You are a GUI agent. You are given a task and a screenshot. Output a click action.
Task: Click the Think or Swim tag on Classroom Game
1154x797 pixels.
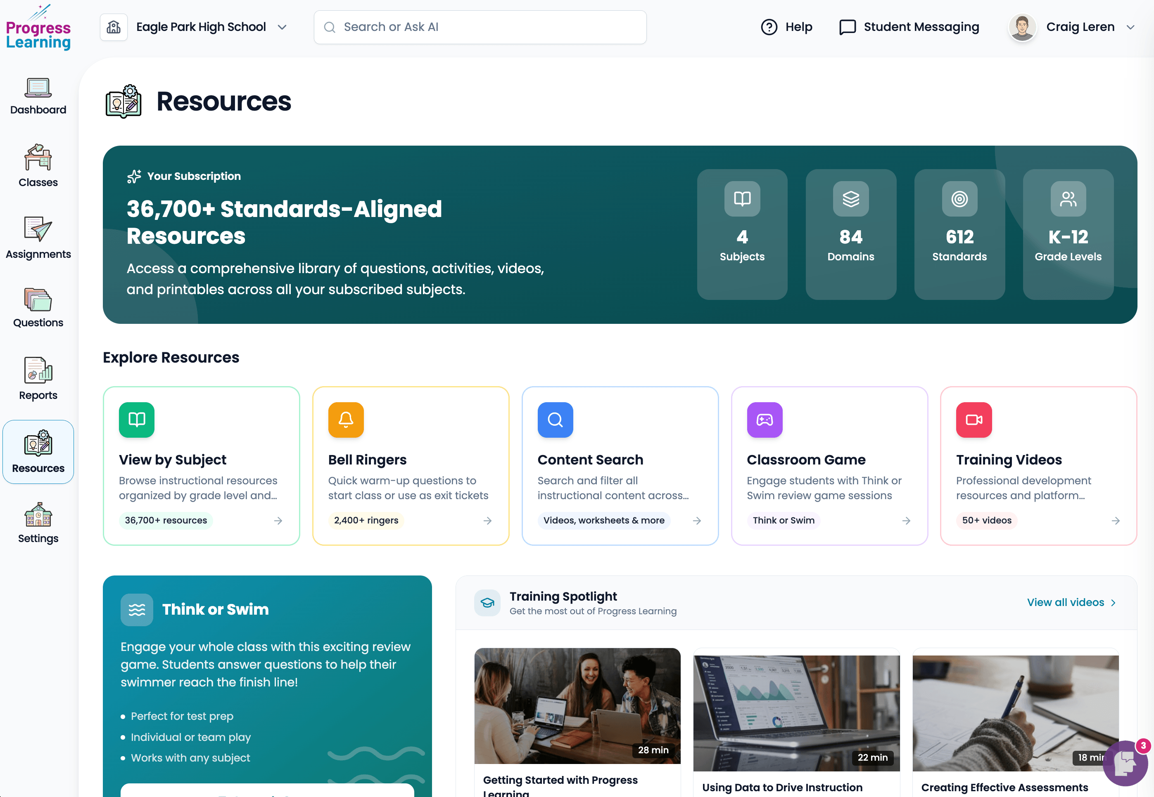click(x=783, y=520)
